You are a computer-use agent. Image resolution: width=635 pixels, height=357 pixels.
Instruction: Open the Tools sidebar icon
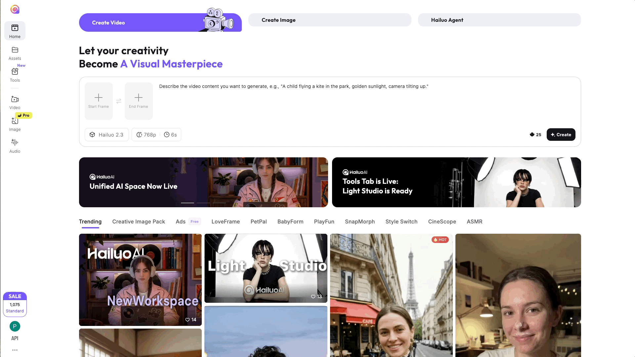tap(15, 72)
